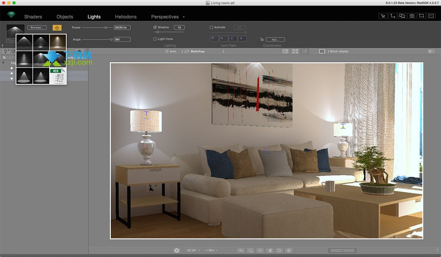Select the IES file light profile
Screen dimensions: 441x257
click(x=58, y=76)
